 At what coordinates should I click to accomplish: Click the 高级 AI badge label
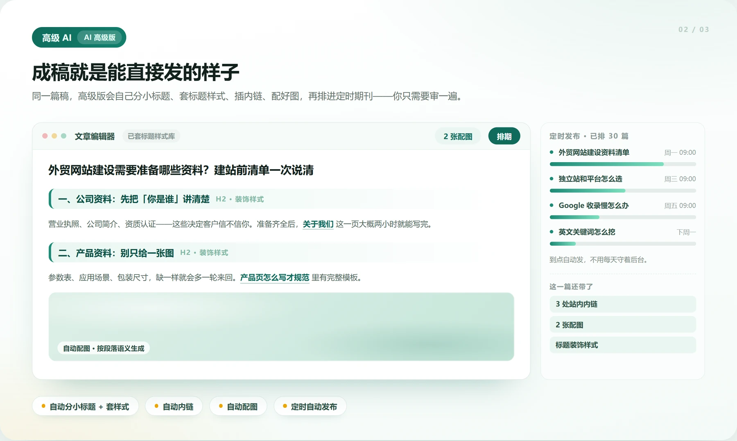point(57,38)
